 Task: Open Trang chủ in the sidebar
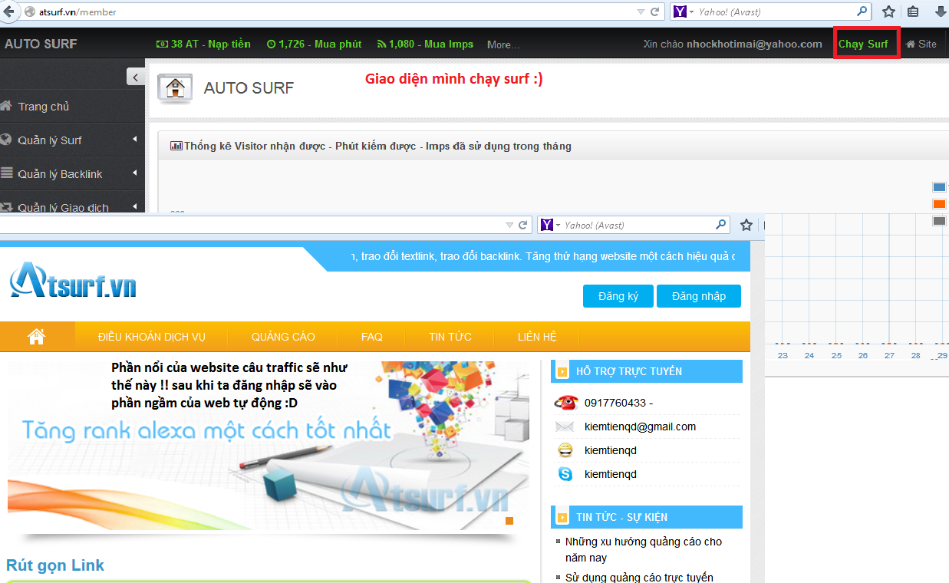click(x=73, y=107)
